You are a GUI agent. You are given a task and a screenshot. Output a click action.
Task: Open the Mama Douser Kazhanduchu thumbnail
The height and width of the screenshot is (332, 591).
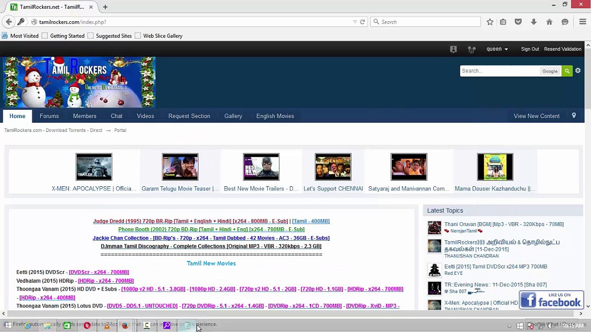click(x=495, y=167)
